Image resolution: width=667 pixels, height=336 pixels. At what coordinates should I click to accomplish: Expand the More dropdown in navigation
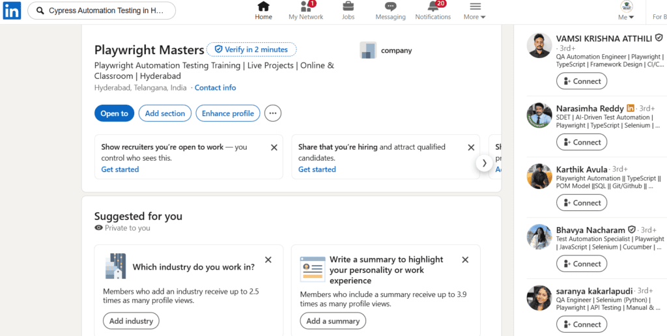click(475, 11)
